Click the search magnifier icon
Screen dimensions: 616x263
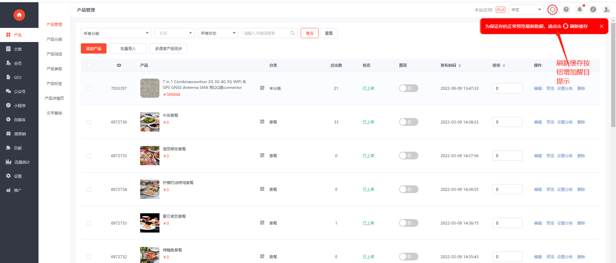coord(293,33)
